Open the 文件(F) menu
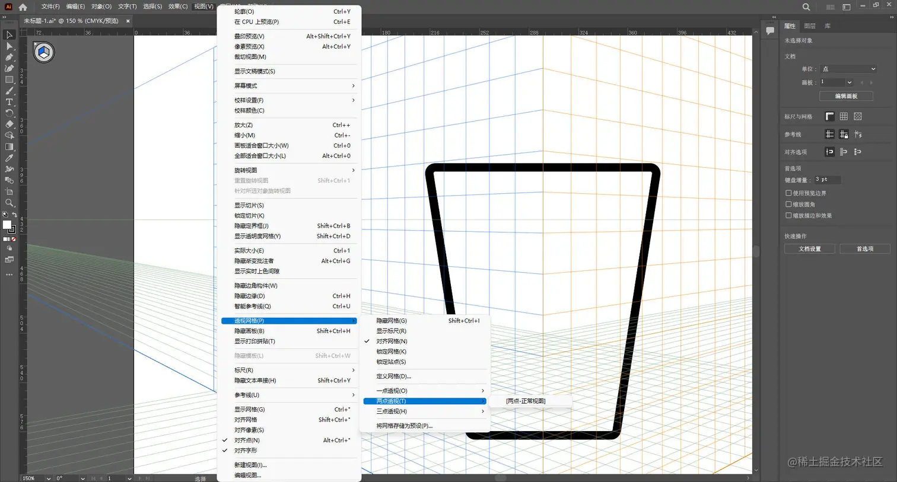Viewport: 897px width, 482px height. coord(50,7)
